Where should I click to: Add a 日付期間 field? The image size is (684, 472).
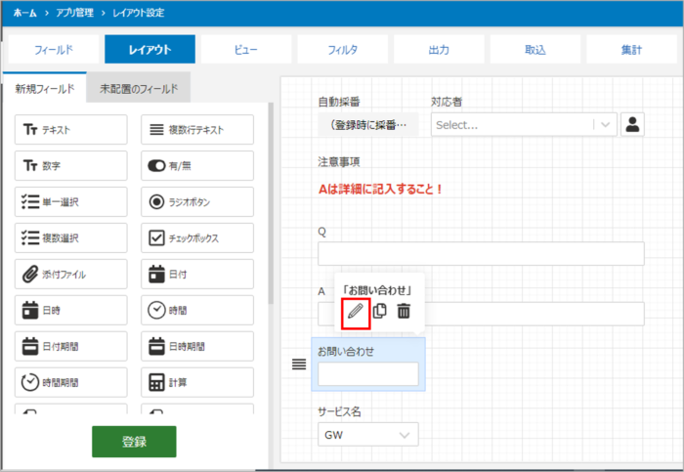[71, 346]
